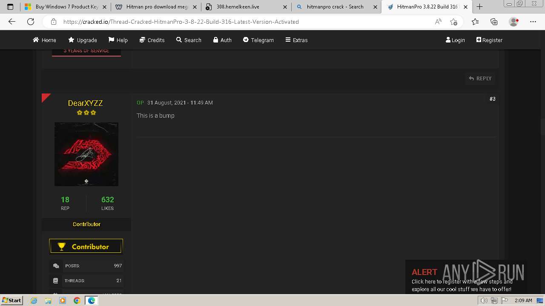This screenshot has width=545, height=306.
Task: Switch to Hitman pro download mega tab
Action: (x=156, y=7)
